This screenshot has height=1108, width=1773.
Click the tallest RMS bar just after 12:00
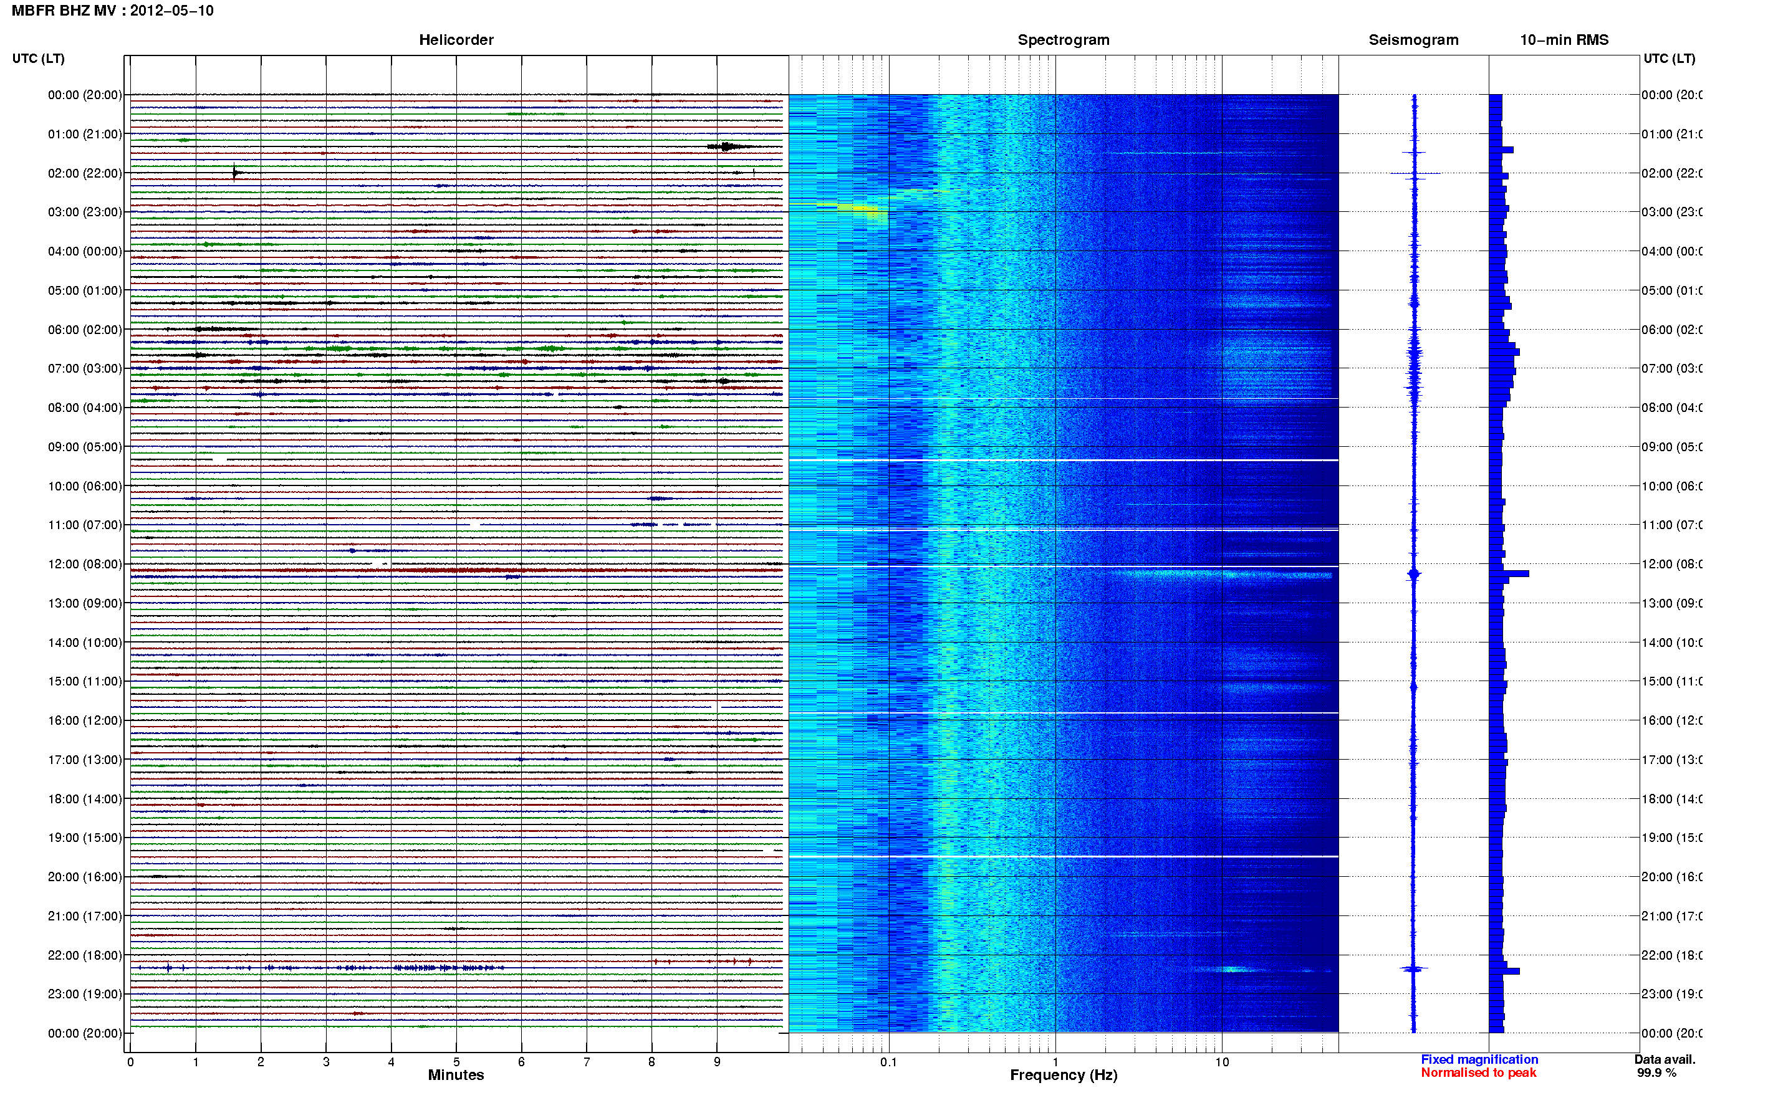tap(1509, 574)
